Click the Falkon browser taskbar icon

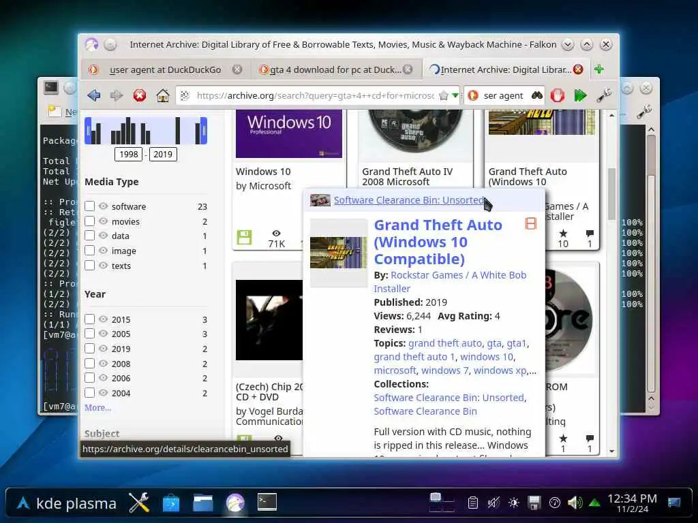[x=235, y=503]
